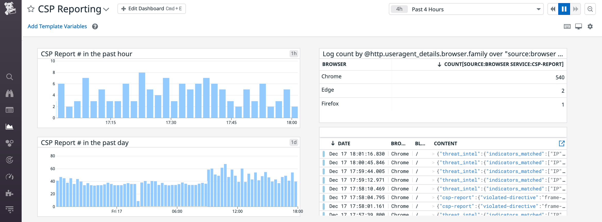602x222 pixels.
Task: Click the 540 count for Chrome
Action: coord(560,78)
